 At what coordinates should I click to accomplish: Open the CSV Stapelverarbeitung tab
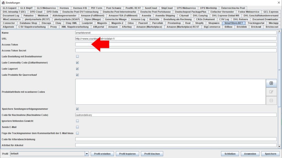(32, 27)
